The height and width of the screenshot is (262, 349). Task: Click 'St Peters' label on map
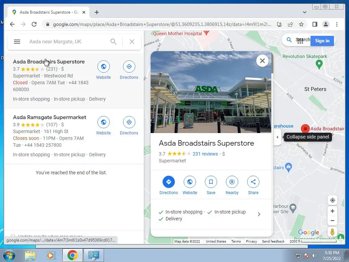point(315,89)
